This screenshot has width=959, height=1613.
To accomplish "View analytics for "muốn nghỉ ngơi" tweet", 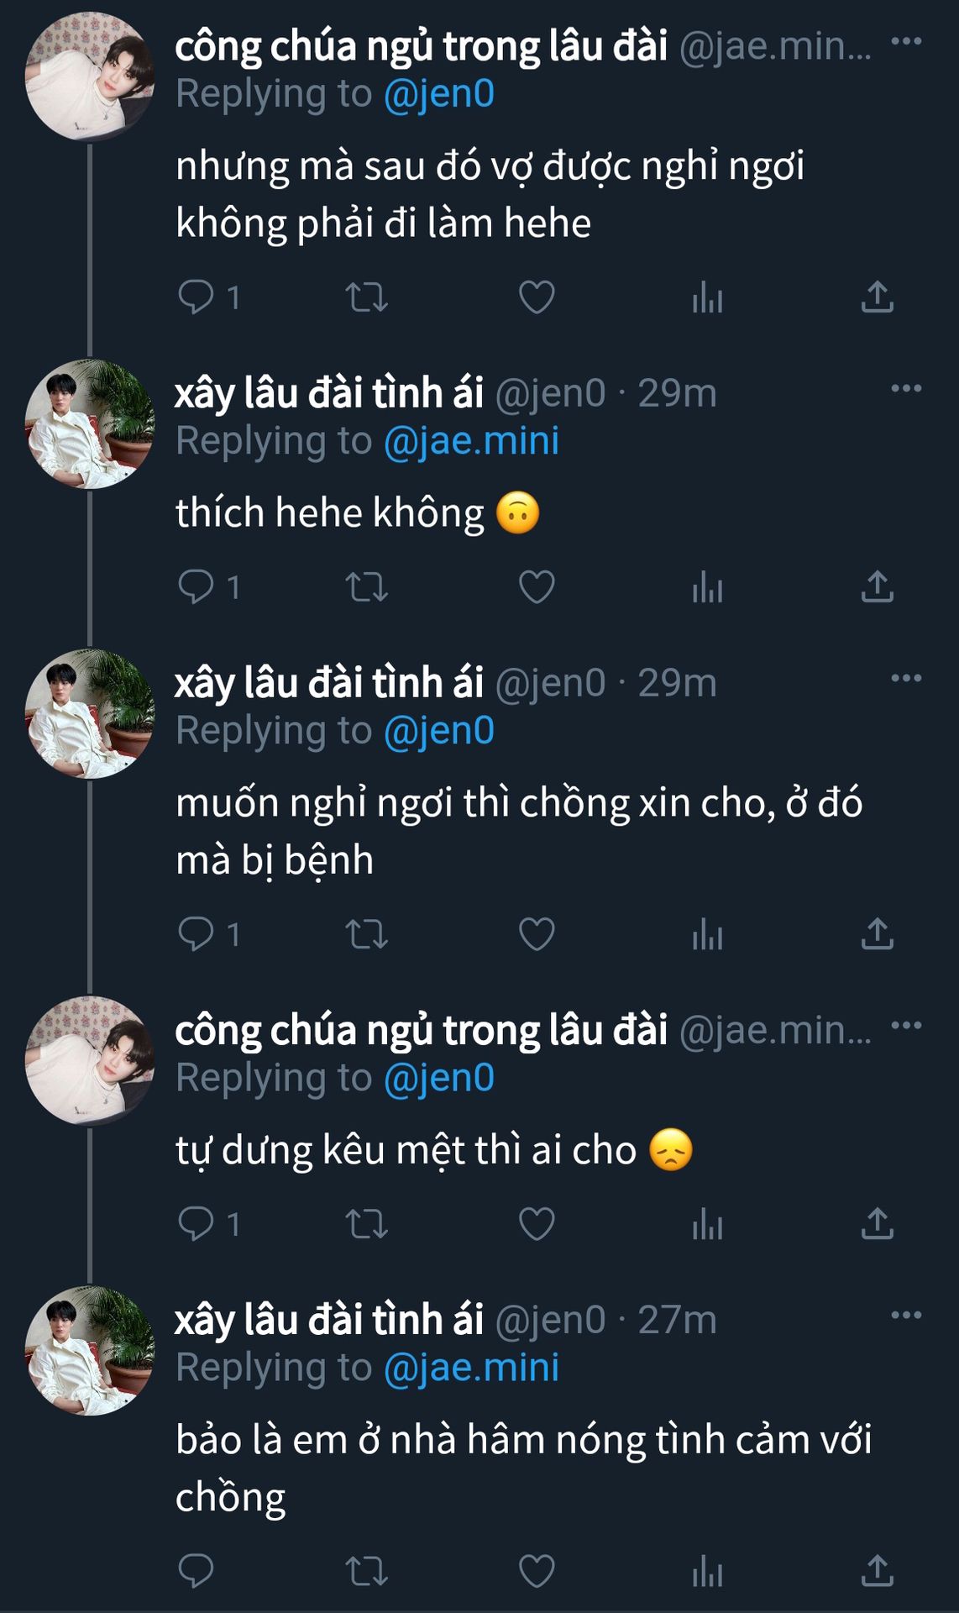I will [x=707, y=934].
